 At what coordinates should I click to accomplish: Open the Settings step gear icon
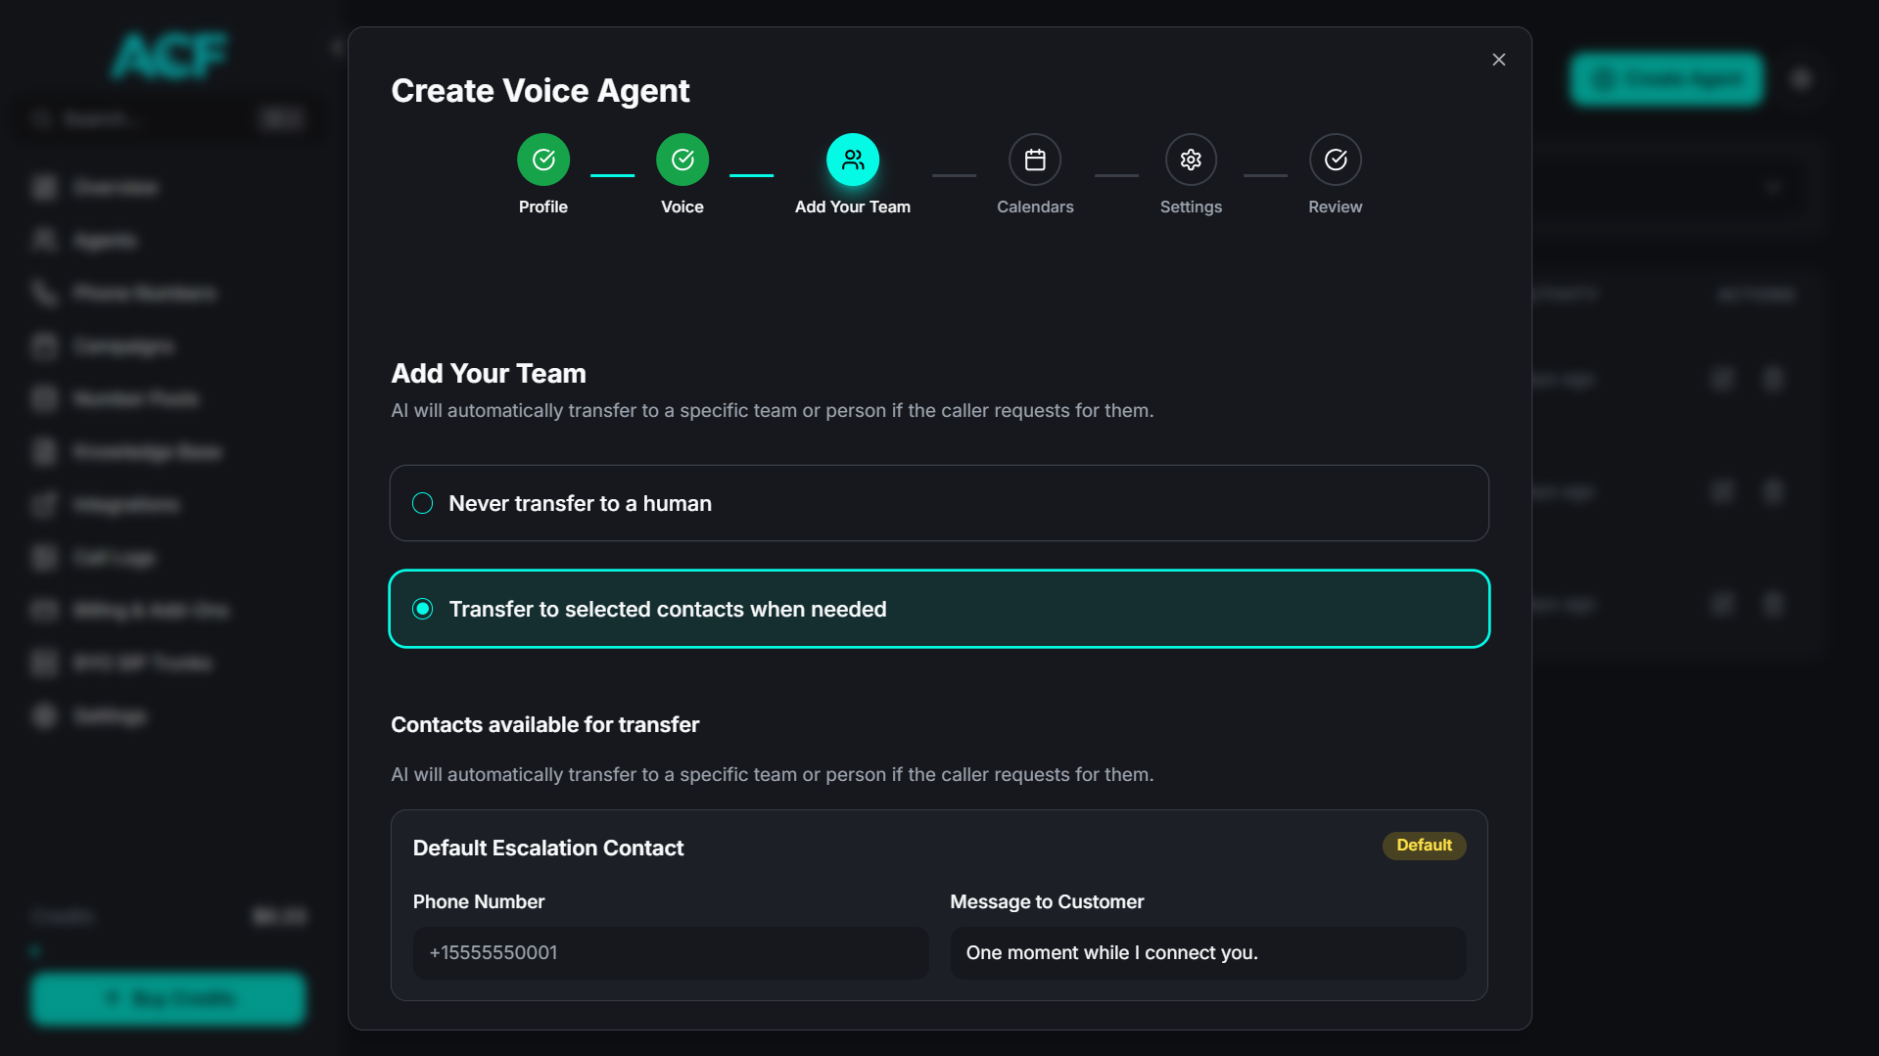pos(1191,160)
